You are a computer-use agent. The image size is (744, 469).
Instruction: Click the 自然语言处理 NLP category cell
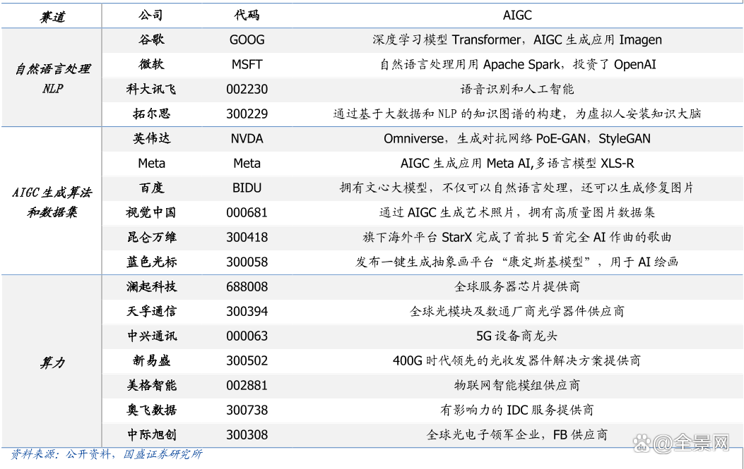click(x=52, y=79)
